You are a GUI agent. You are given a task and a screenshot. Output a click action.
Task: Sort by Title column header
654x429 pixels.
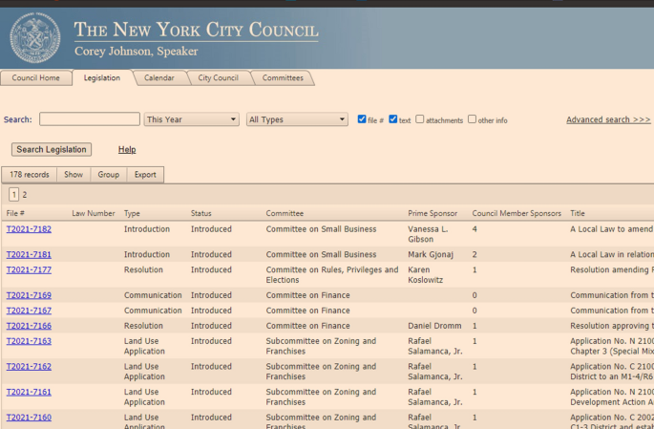578,213
